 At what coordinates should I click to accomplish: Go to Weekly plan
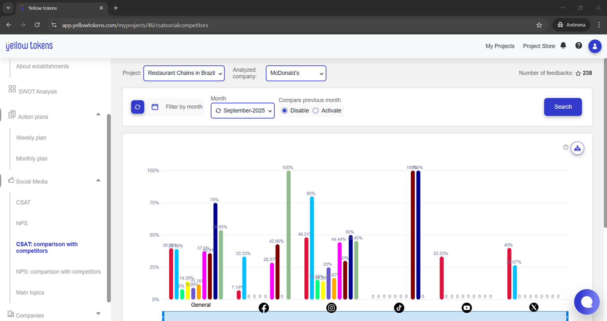31,138
